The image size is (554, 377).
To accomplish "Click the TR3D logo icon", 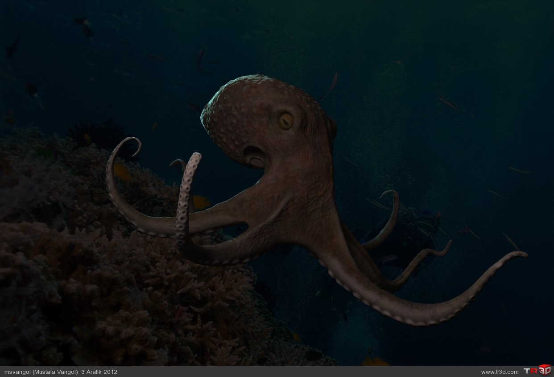I will tap(537, 370).
